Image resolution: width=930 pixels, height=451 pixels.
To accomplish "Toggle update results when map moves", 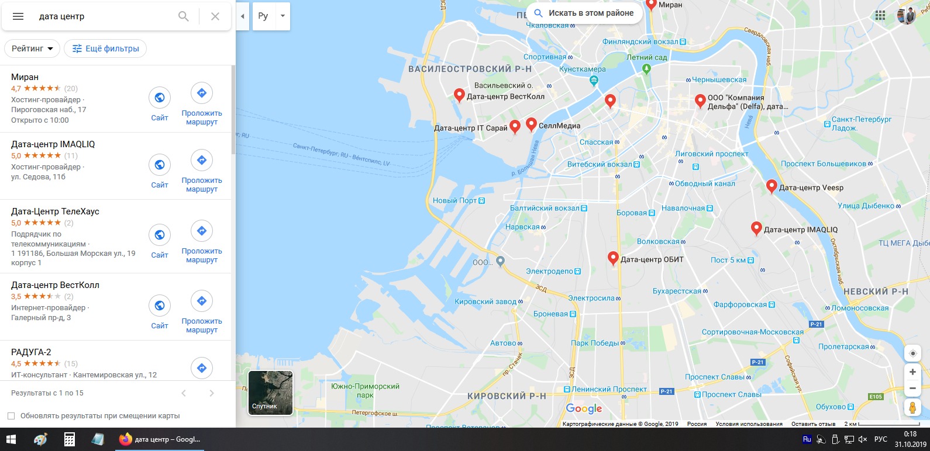I will tap(11, 416).
